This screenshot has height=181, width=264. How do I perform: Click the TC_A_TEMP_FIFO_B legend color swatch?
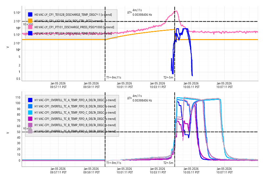point(30,106)
